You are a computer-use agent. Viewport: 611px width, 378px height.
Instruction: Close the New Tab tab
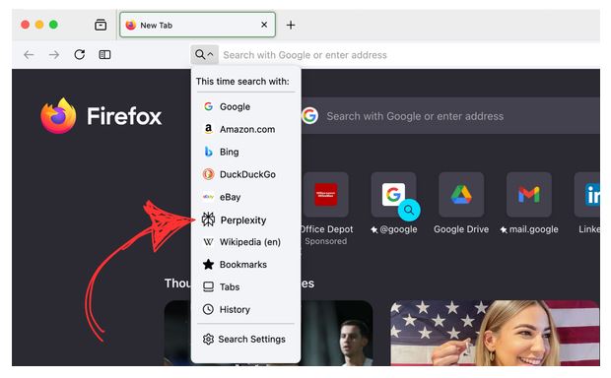(264, 25)
